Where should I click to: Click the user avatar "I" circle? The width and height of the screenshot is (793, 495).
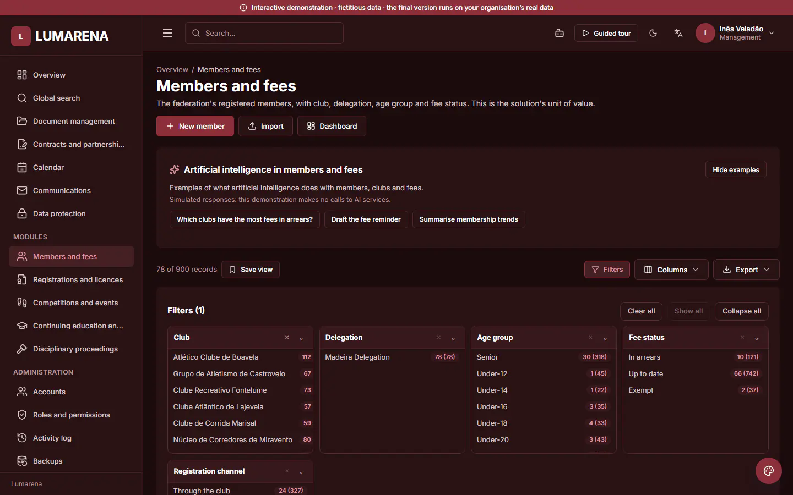point(705,33)
